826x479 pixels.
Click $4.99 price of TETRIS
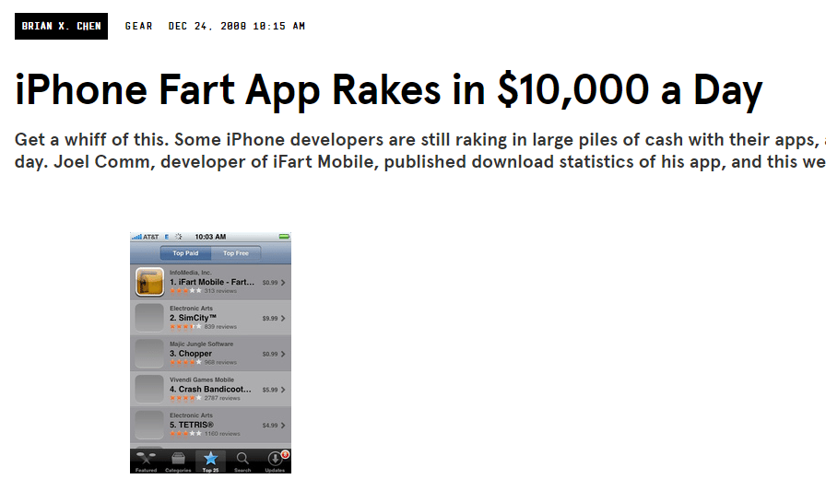[x=270, y=426]
